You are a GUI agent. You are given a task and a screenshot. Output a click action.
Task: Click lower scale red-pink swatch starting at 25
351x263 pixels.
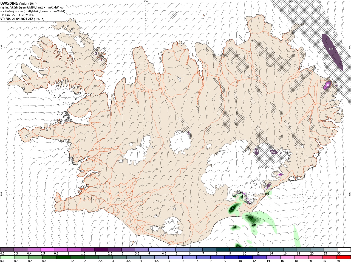[329, 257]
